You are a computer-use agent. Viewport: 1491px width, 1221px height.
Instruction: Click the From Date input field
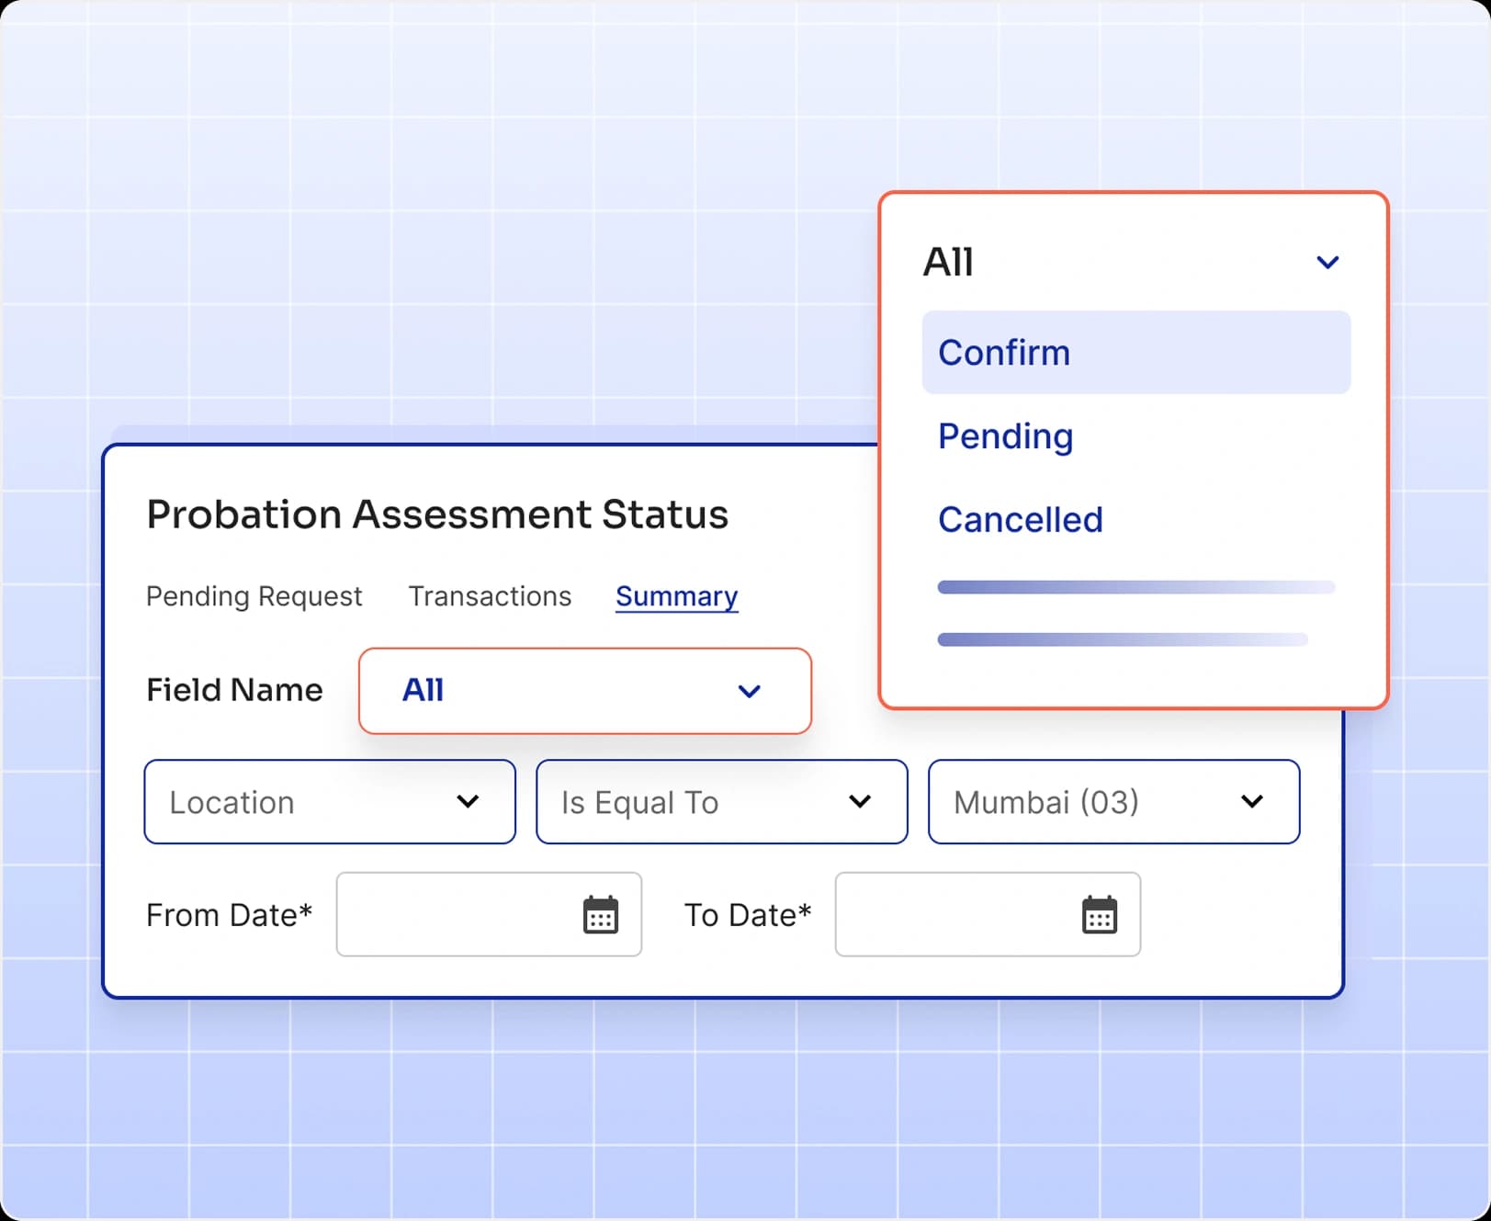(459, 914)
